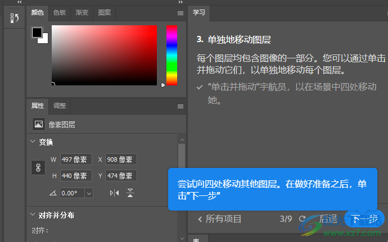Click the X field showing 908 像素
This screenshot has width=388, height=242.
pos(121,159)
